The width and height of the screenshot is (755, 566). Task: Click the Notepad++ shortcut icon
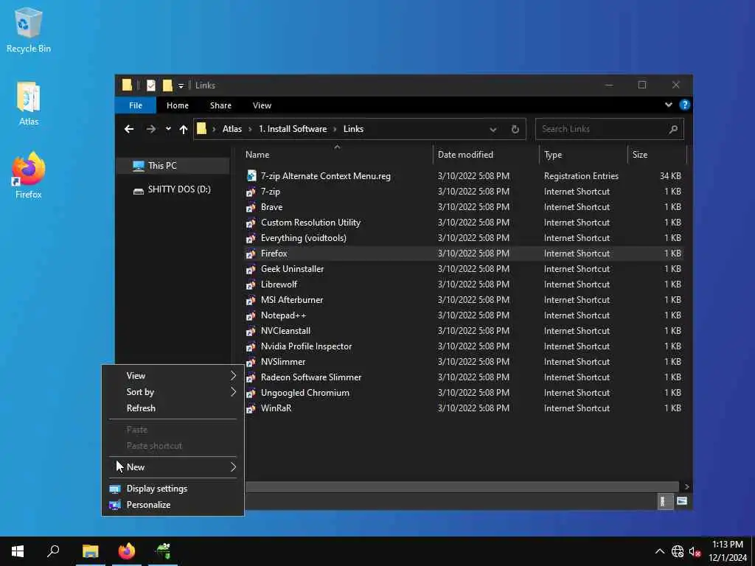tap(251, 315)
